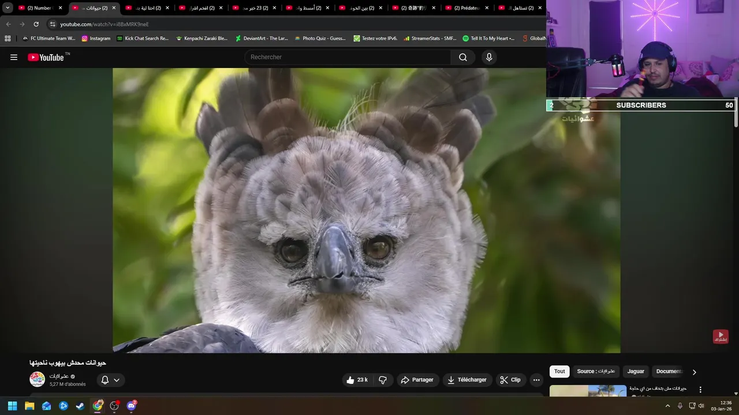Open the عشوائيات channel name link
This screenshot has width=739, height=415.
coord(59,376)
